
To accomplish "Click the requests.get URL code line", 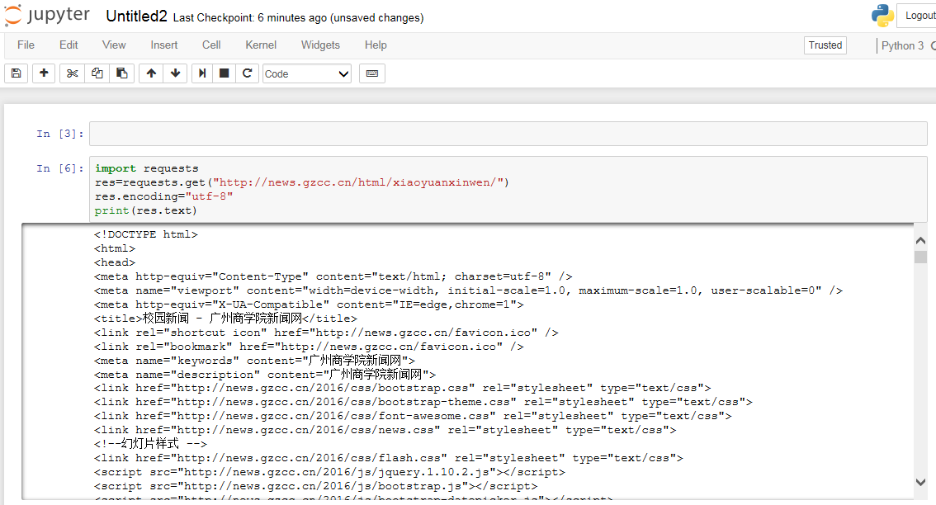I will tap(302, 182).
